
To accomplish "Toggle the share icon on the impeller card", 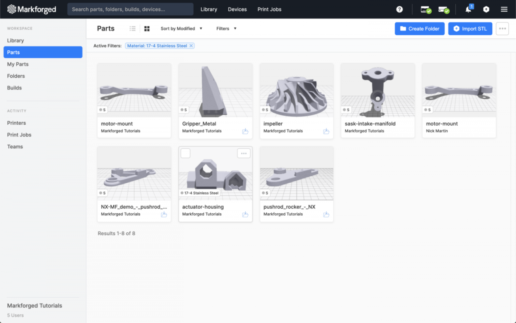I will [326, 131].
